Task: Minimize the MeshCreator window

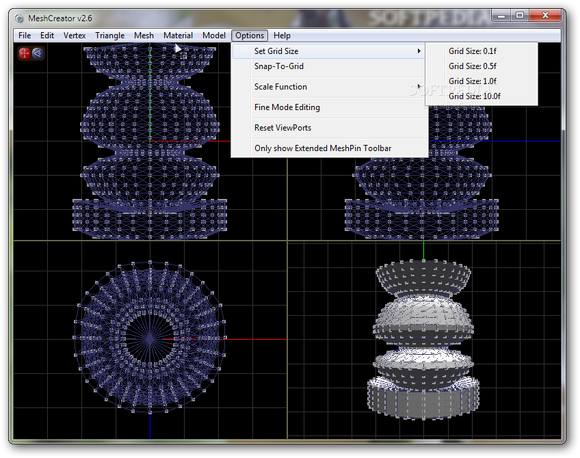Action: 501,16
